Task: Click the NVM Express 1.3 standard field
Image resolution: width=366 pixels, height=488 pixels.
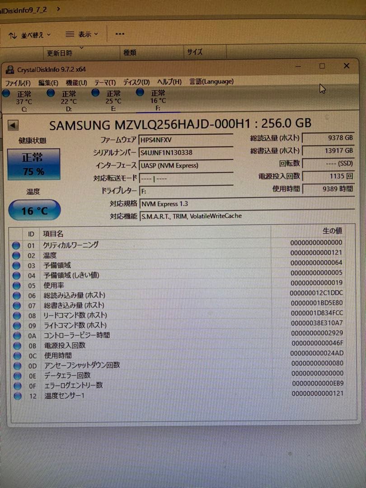Action: (247, 203)
